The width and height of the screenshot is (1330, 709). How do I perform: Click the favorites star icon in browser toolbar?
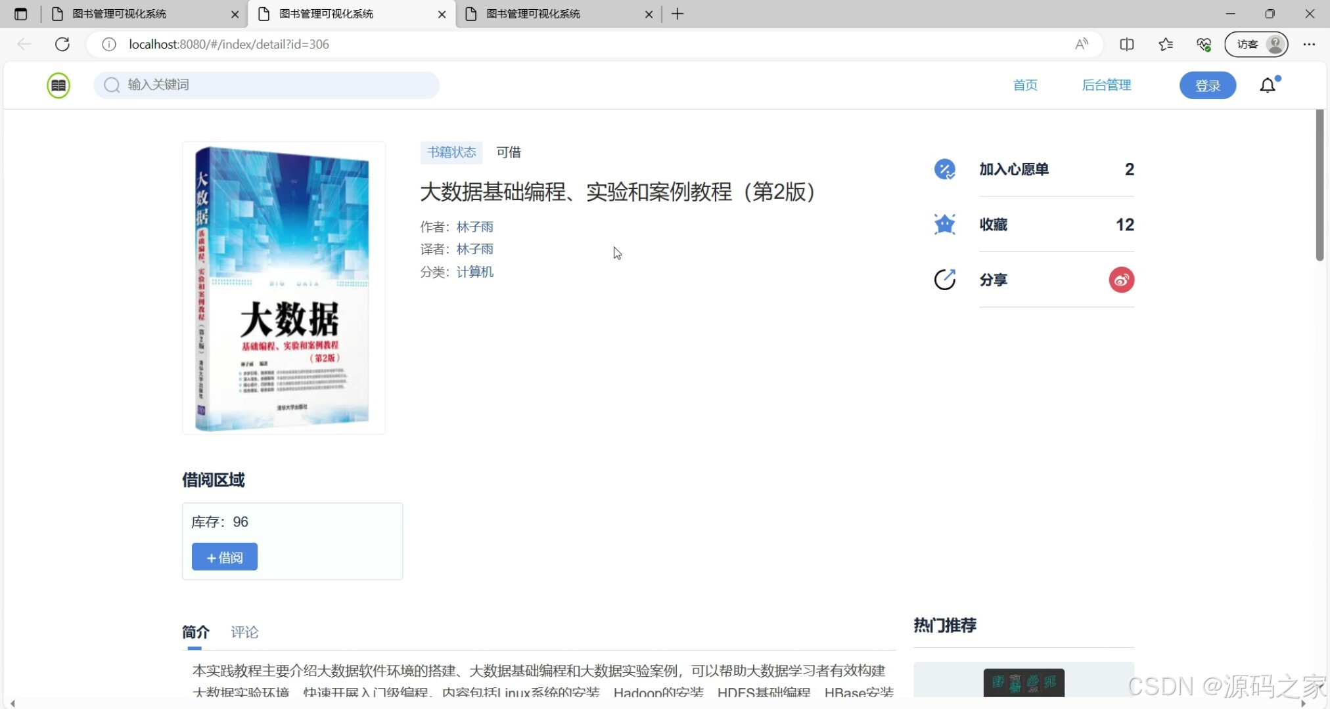click(1166, 44)
